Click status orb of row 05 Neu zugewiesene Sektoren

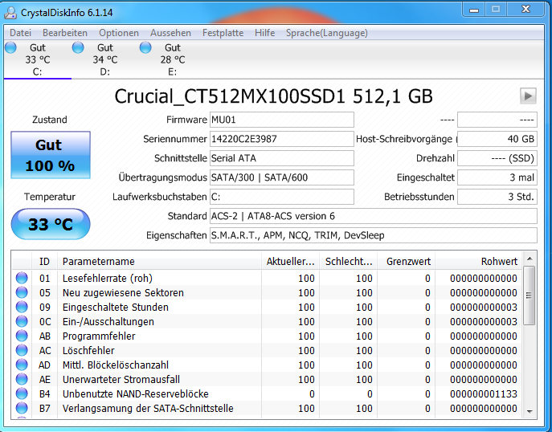coord(22,292)
